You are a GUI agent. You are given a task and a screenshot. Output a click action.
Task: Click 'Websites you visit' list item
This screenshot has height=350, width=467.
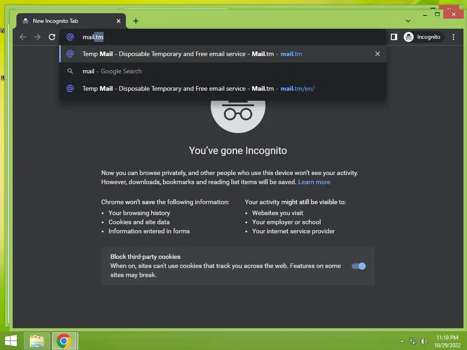[278, 213]
